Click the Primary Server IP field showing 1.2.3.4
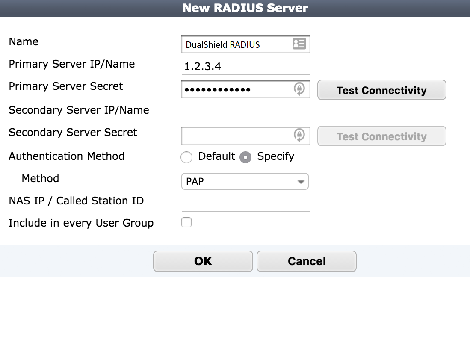The width and height of the screenshot is (473, 363). click(x=245, y=67)
